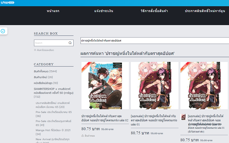Expand the ค้นหาโดยละเอียด advanced search option

tap(44, 50)
